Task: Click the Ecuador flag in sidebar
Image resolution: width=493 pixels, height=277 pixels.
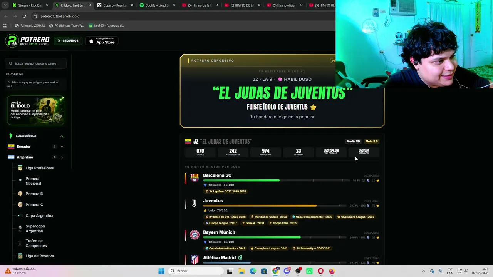Action: 11,147
